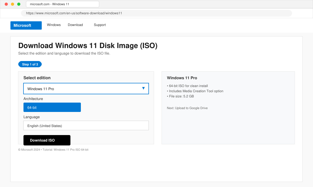Select the microsoft.com - Windows 11 browser tab
The image size is (313, 187).
click(63, 4)
